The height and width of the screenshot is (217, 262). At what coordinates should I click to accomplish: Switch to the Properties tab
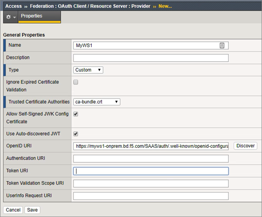(32, 16)
